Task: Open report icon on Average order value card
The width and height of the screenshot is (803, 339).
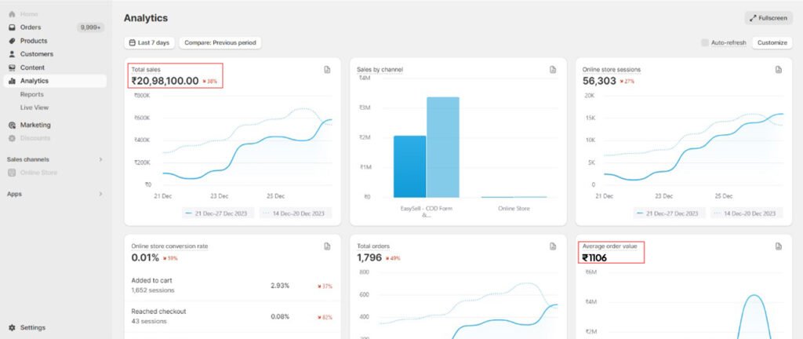Action: pos(779,246)
